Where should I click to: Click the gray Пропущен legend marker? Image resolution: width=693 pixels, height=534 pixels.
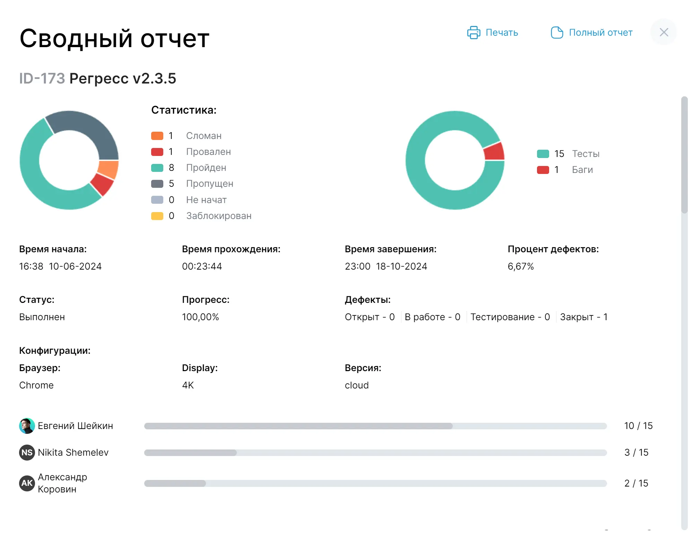[x=157, y=184]
